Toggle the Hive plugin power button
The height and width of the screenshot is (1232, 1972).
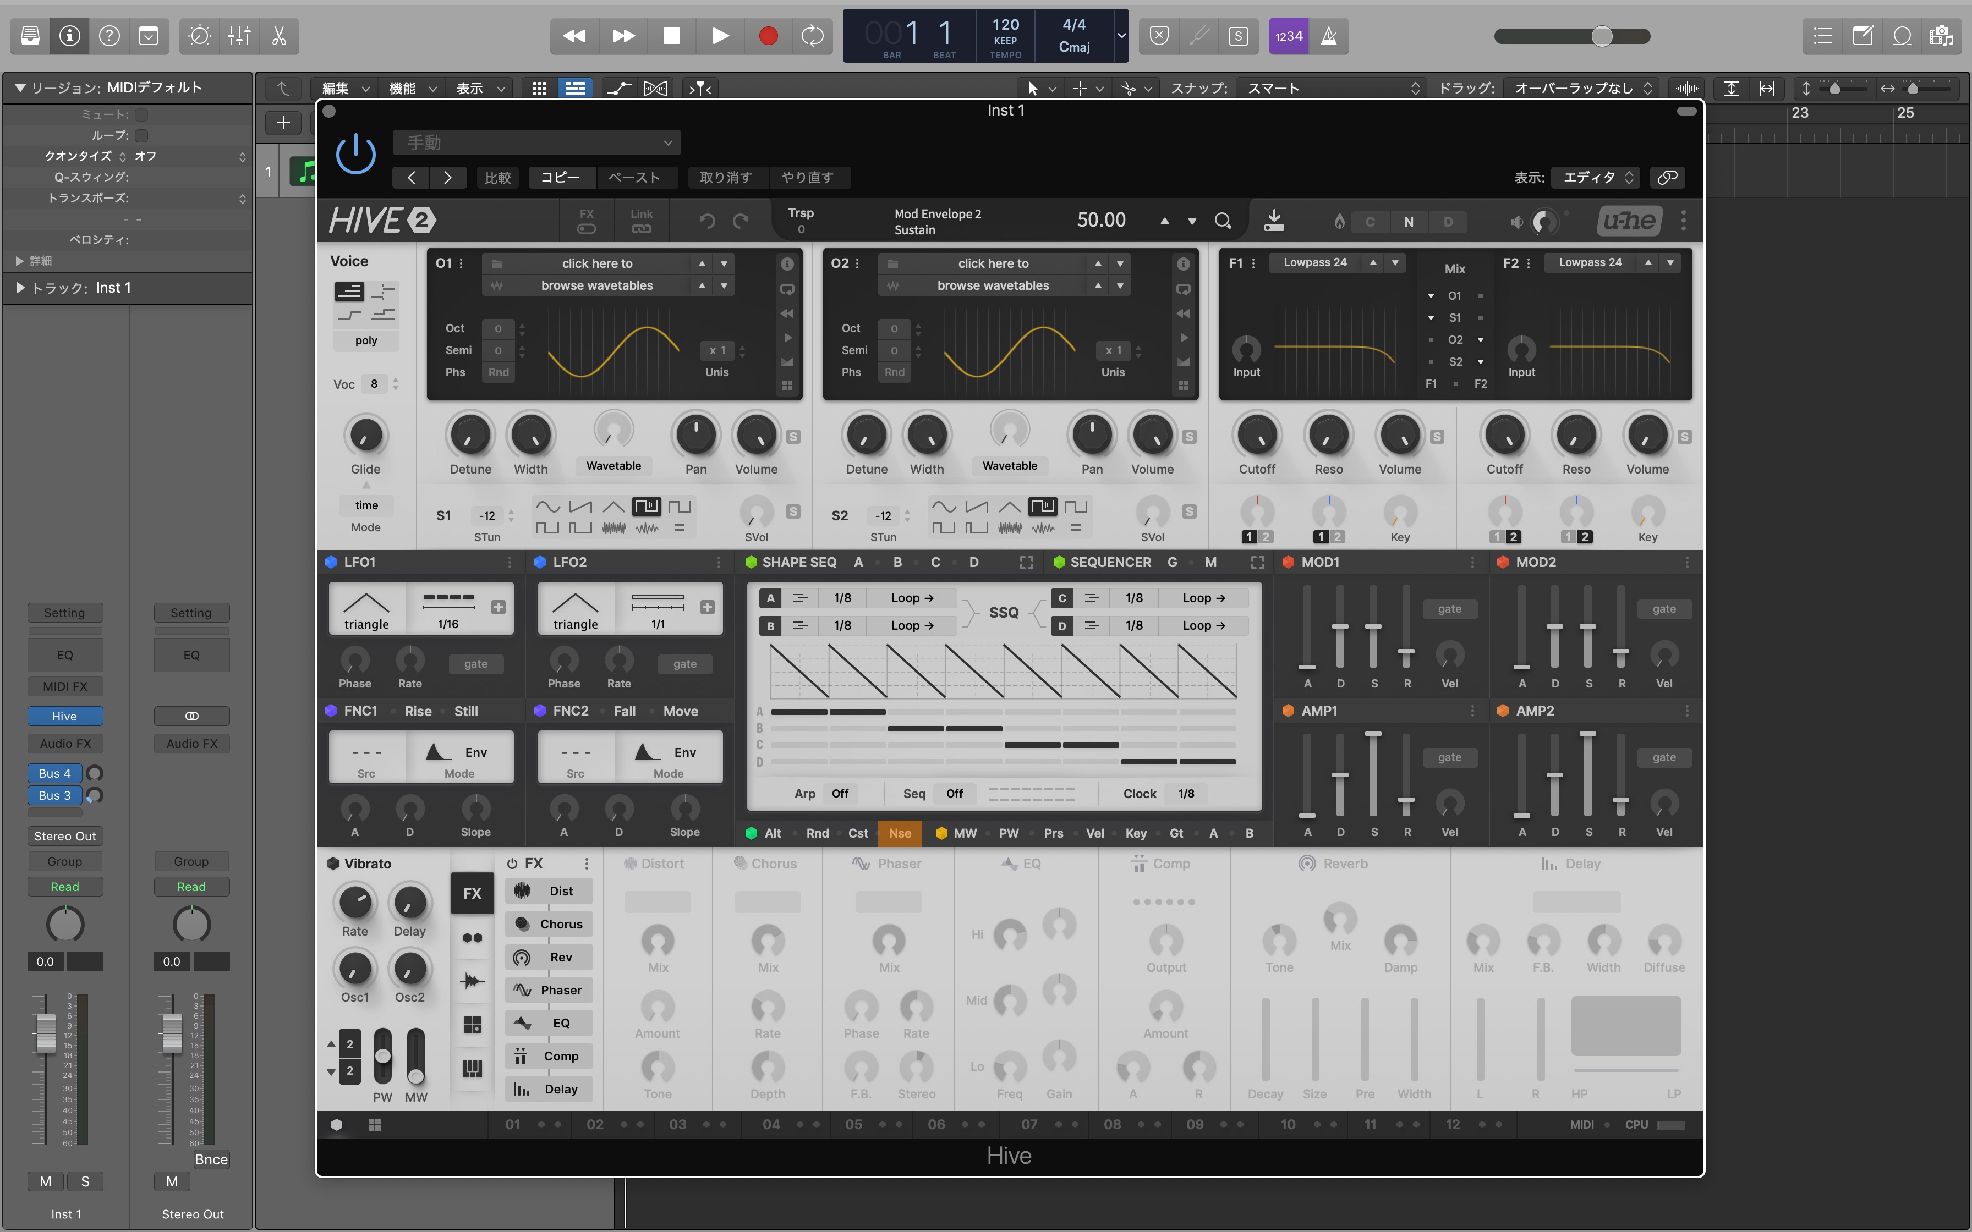pos(356,155)
